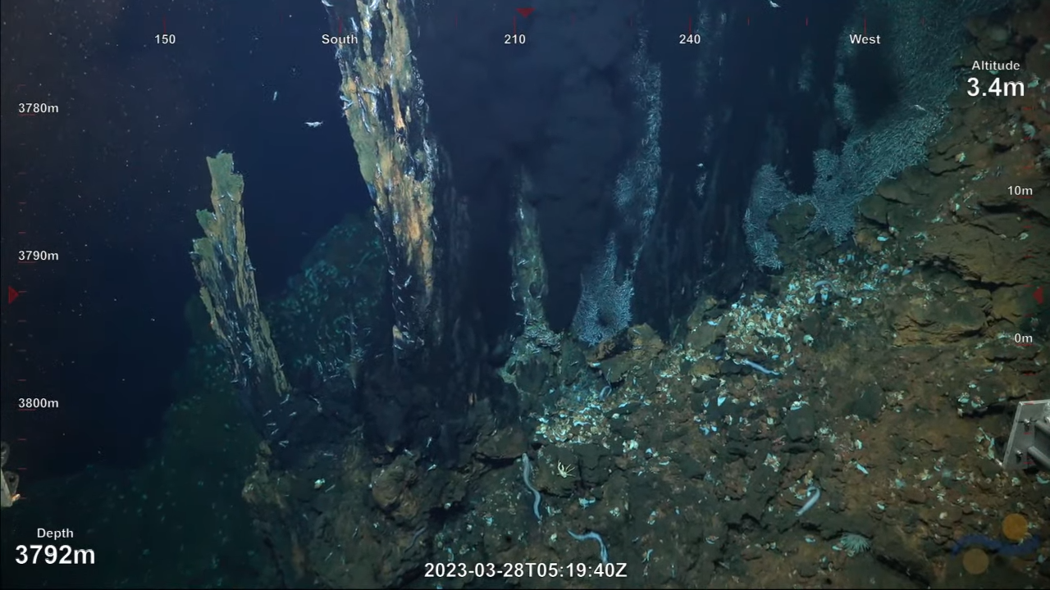The height and width of the screenshot is (590, 1050).
Task: Click the right red altitude indicator arrow
Action: click(x=1039, y=295)
